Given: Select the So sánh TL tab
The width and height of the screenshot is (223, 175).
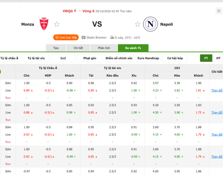Looking at the screenshot, I should pyautogui.click(x=133, y=48).
